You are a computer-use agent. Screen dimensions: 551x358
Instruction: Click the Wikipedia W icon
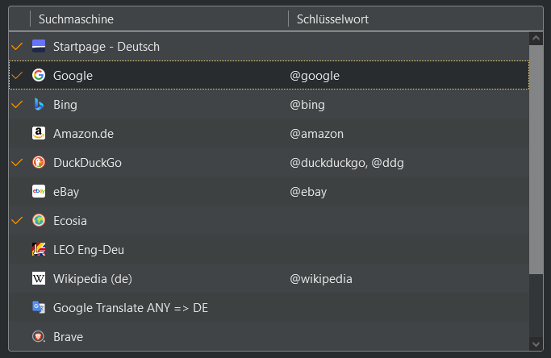39,278
